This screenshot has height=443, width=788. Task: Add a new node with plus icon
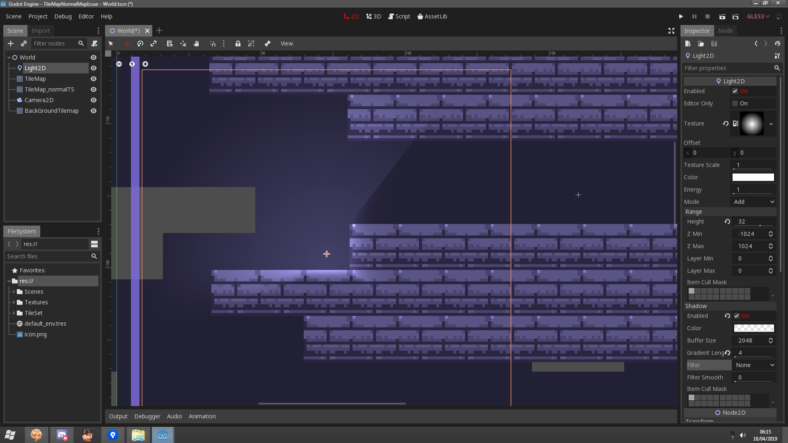point(11,43)
